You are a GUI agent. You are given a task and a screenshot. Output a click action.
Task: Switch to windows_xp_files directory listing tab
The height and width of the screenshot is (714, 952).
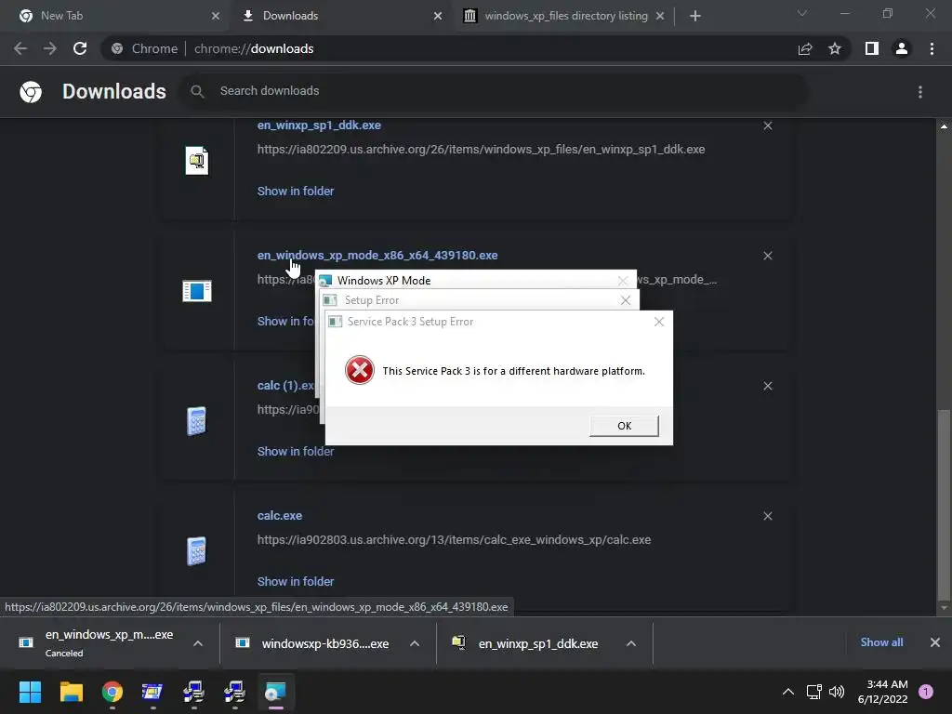coord(564,16)
